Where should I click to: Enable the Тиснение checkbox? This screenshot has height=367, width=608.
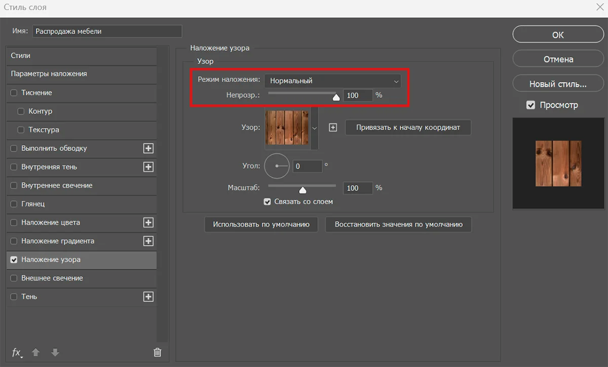[14, 93]
